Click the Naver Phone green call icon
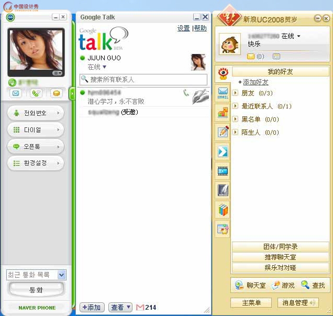The width and height of the screenshot is (333, 316). click(x=36, y=93)
